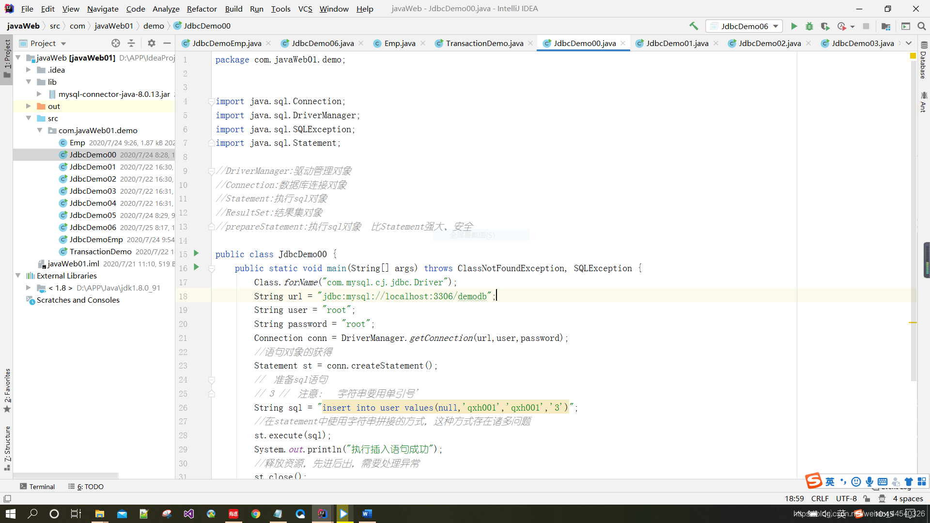
Task: Click Run with Coverage icon
Action: click(x=825, y=26)
